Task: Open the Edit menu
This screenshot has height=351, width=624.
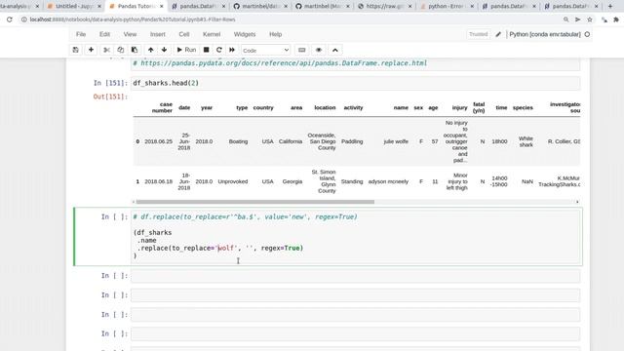Action: pos(104,34)
